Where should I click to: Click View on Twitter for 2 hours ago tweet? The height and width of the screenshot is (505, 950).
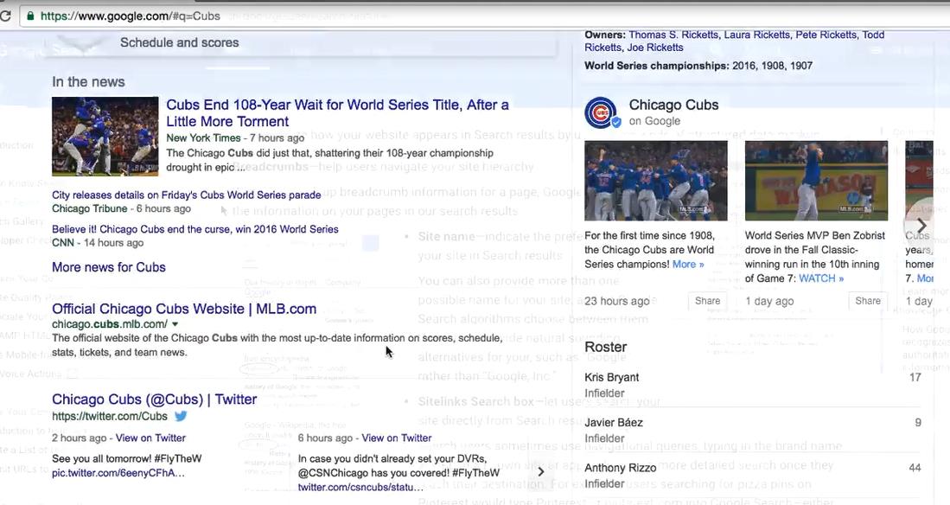coord(150,438)
